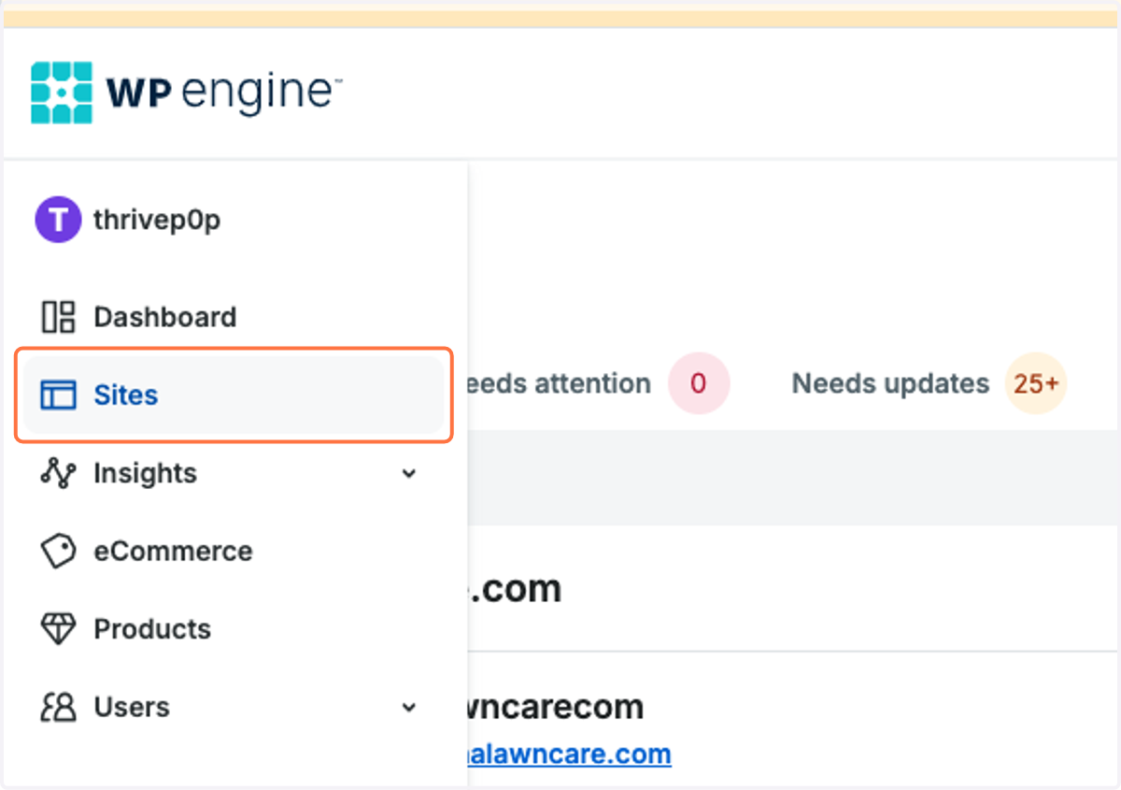
Task: Click the Products diamond icon
Action: 58,628
